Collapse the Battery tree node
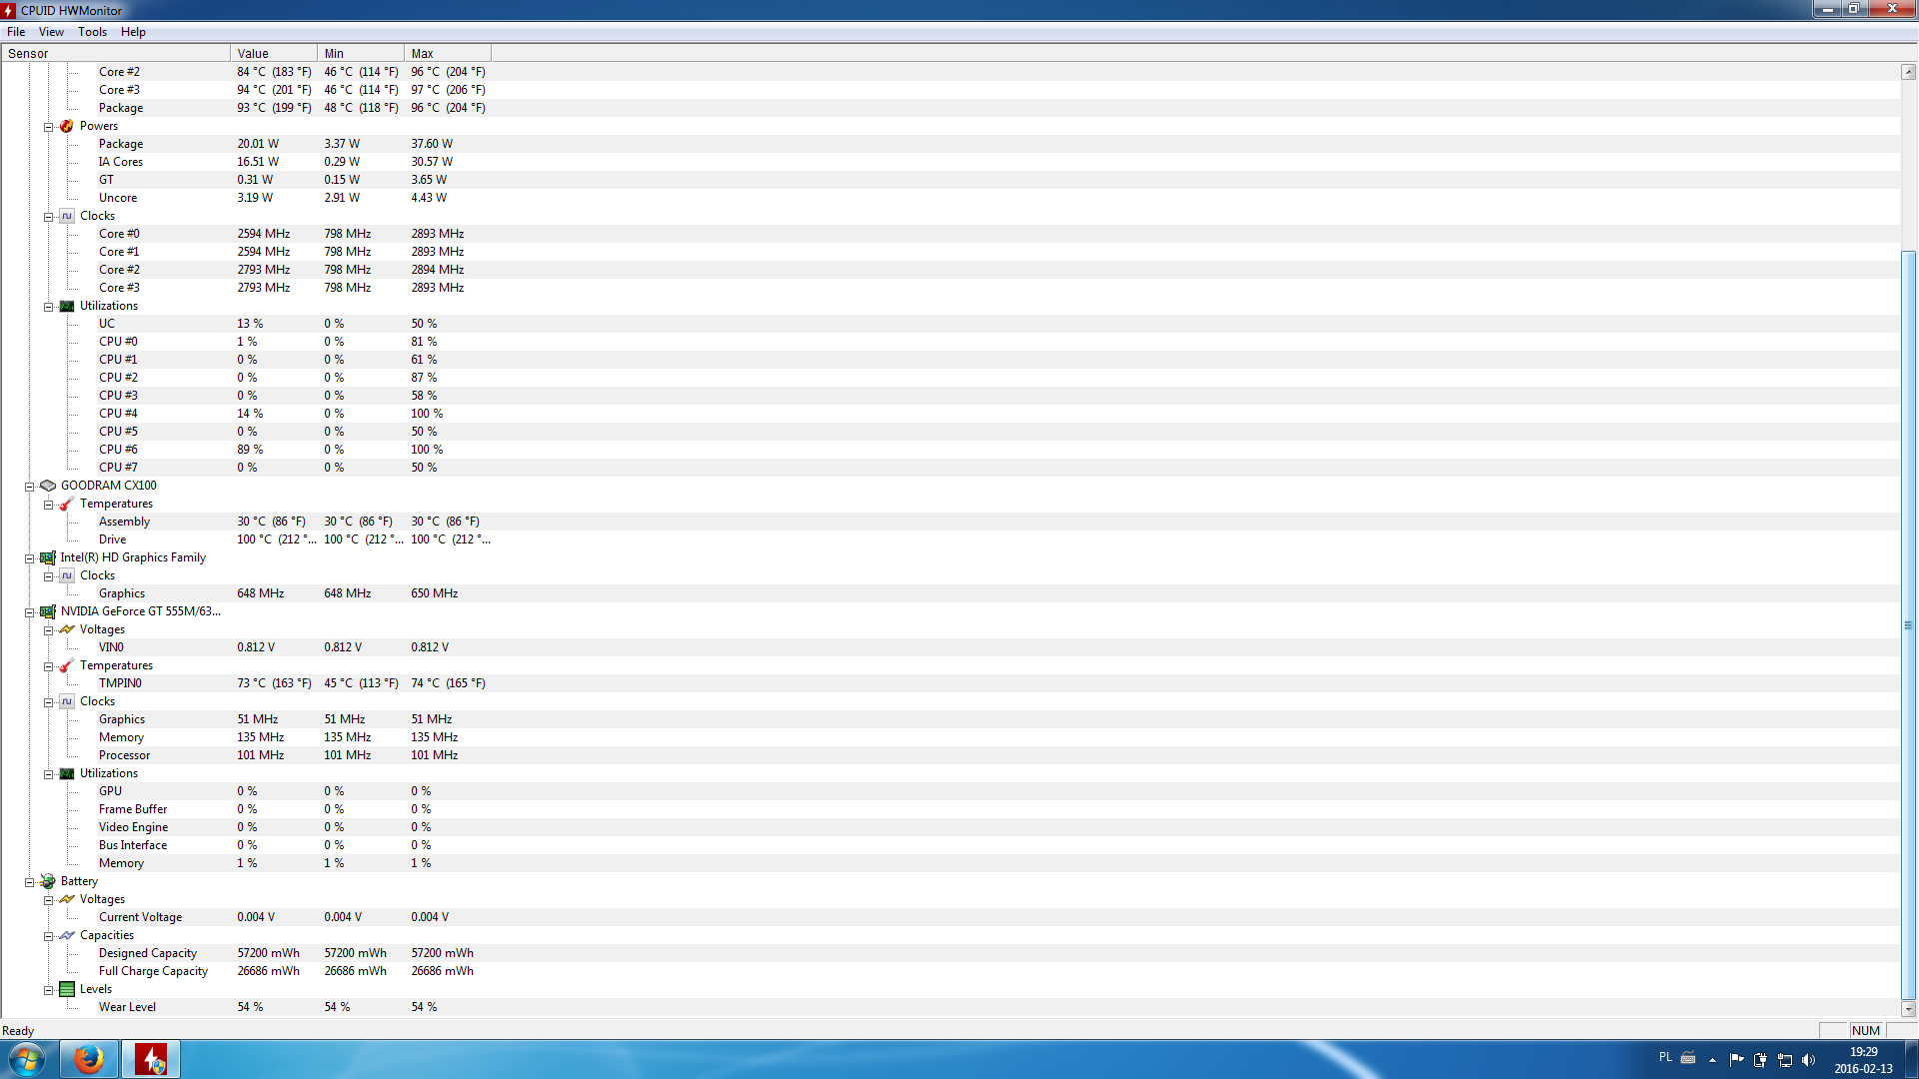The image size is (1919, 1079). pos(29,882)
